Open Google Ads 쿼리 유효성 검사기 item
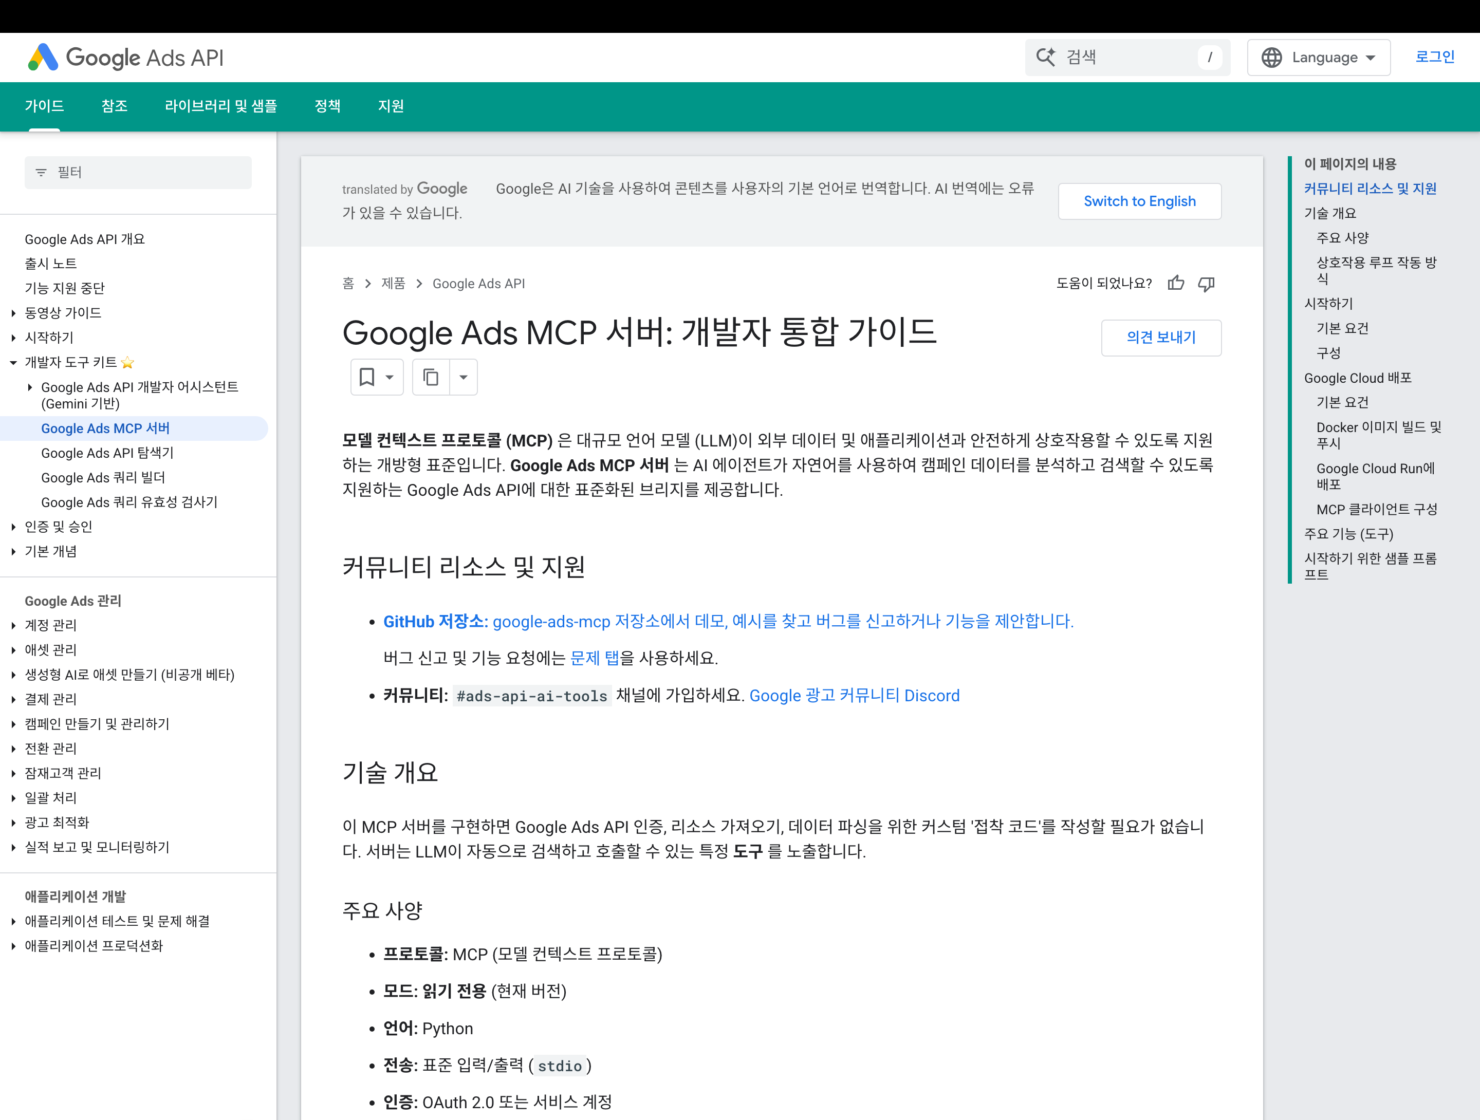This screenshot has width=1480, height=1120. (x=129, y=502)
